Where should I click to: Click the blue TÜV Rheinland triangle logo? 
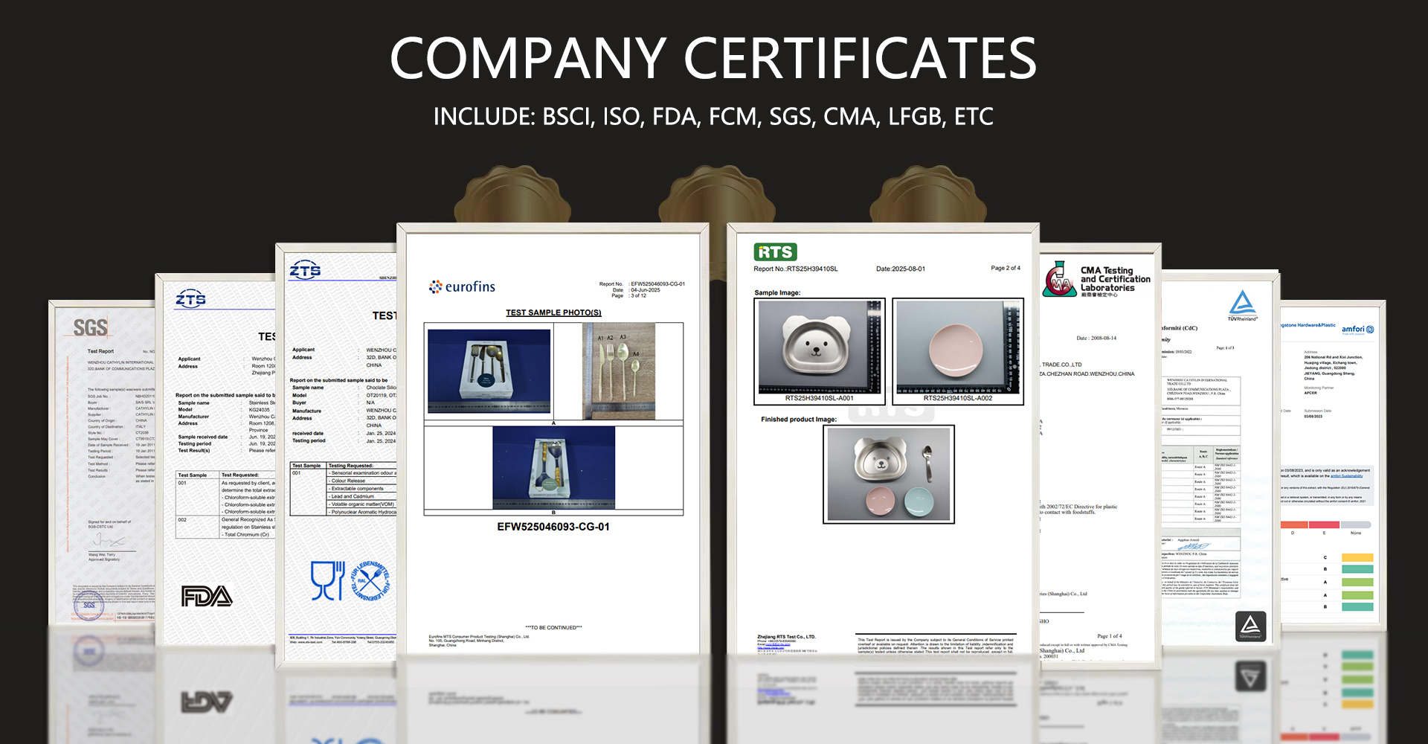[1242, 305]
